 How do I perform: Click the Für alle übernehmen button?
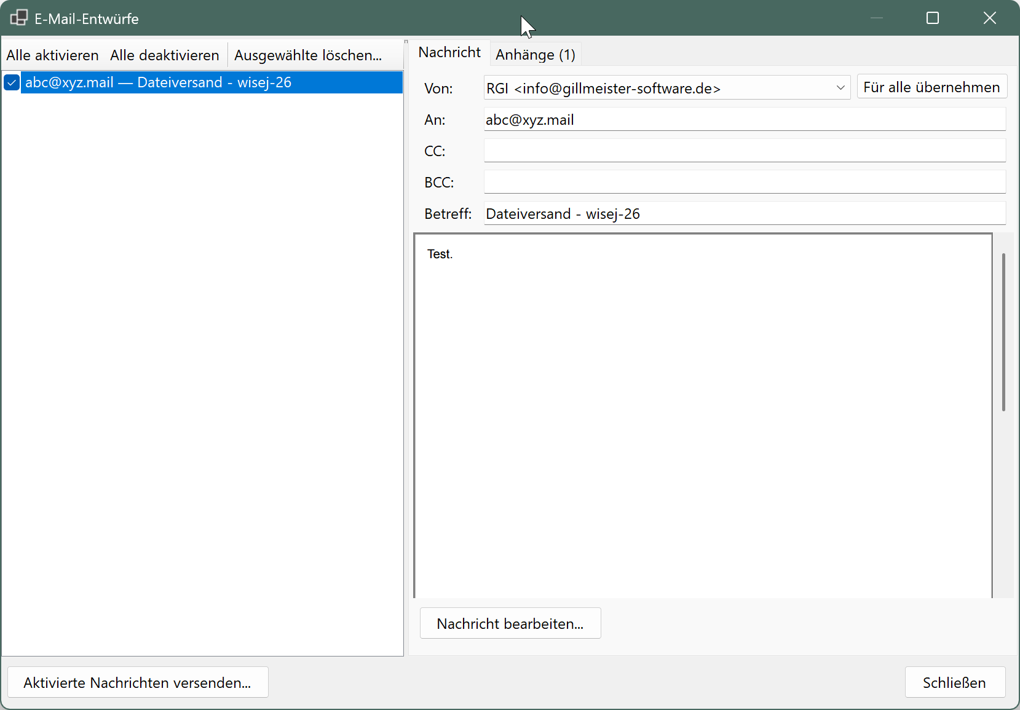coord(931,87)
